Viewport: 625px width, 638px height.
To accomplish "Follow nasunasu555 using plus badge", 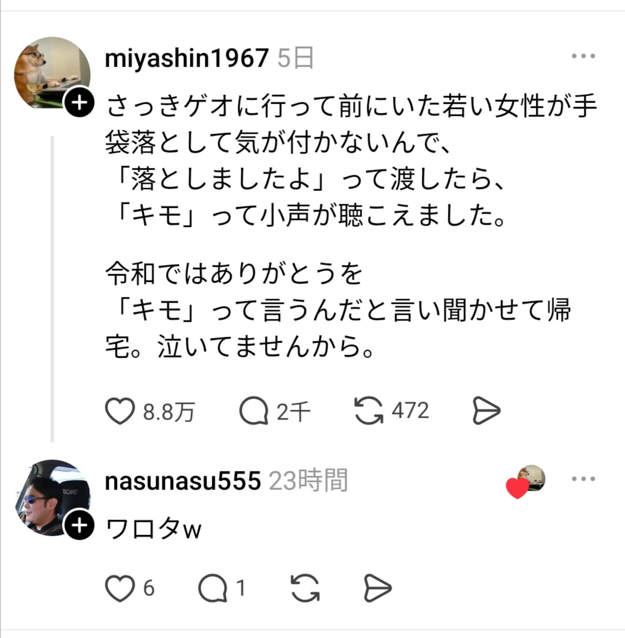I will pos(79,525).
